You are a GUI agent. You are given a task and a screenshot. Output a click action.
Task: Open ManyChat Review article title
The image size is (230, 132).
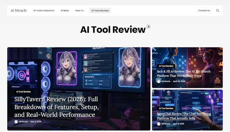184,116
